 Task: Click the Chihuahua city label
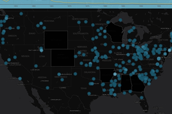(56, 100)
